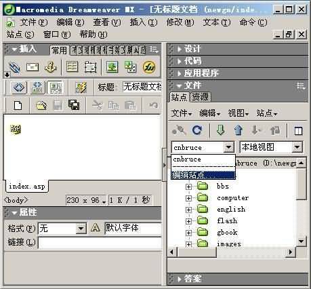Click the 链接 link input field
Viewport: 311px width, 289px height.
[x=100, y=243]
